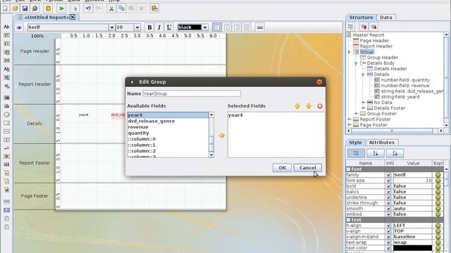Viewport: 451px width, 253px height.
Task: Select Page Header in Structure tree
Action: pos(374,41)
